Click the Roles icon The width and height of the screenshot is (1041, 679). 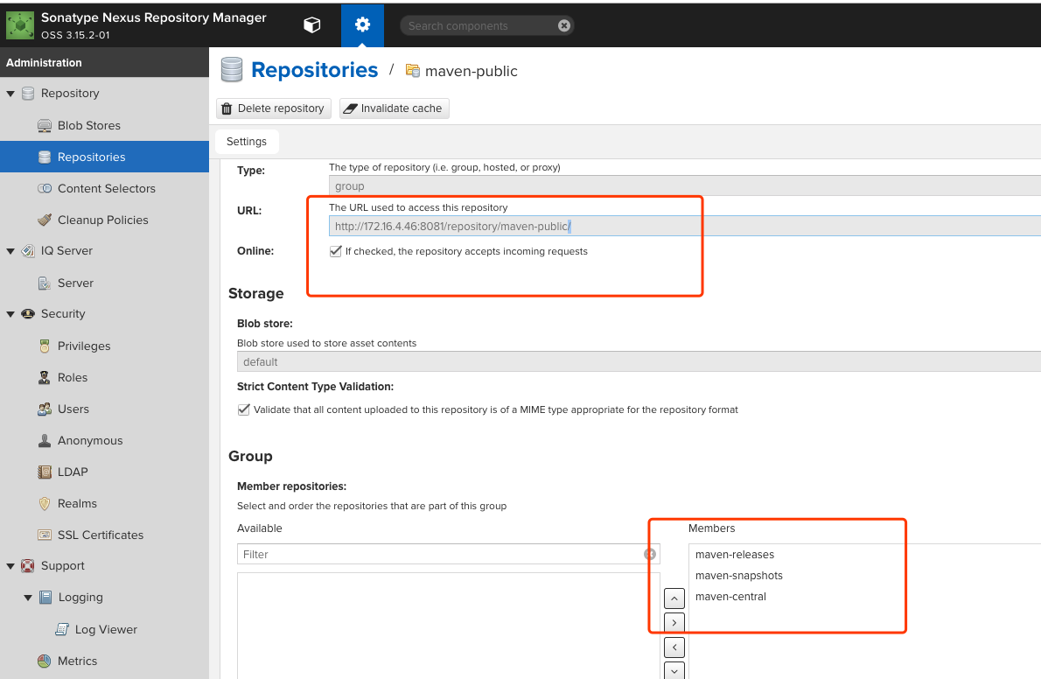45,377
